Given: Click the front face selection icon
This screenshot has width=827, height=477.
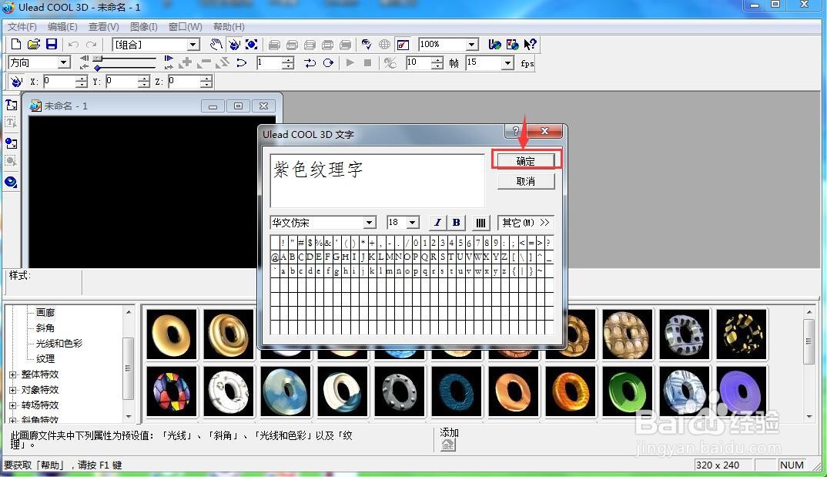Looking at the screenshot, I should pyautogui.click(x=274, y=45).
